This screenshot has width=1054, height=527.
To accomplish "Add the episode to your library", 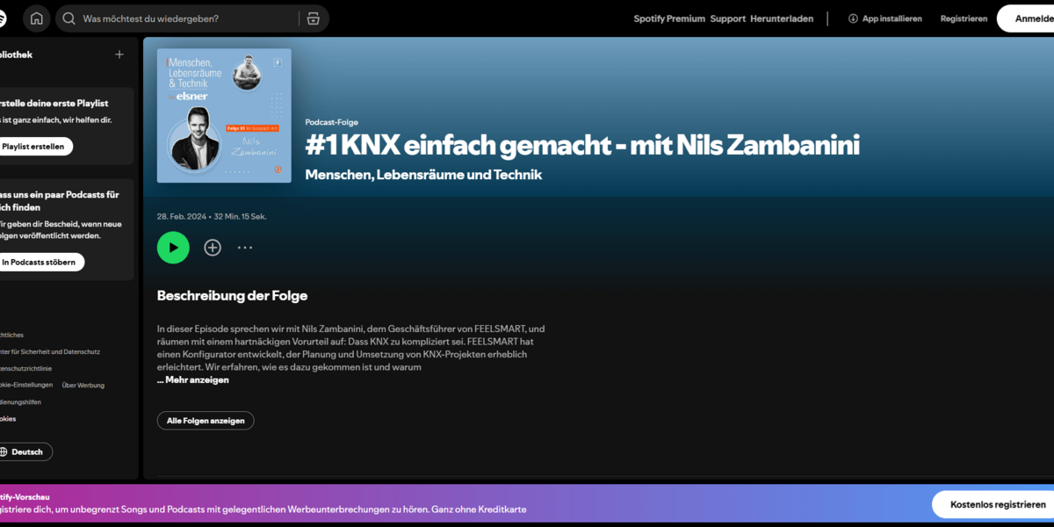I will coord(213,248).
